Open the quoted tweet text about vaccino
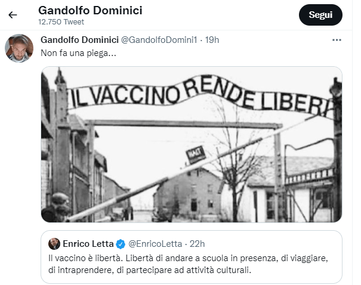 tap(188, 264)
